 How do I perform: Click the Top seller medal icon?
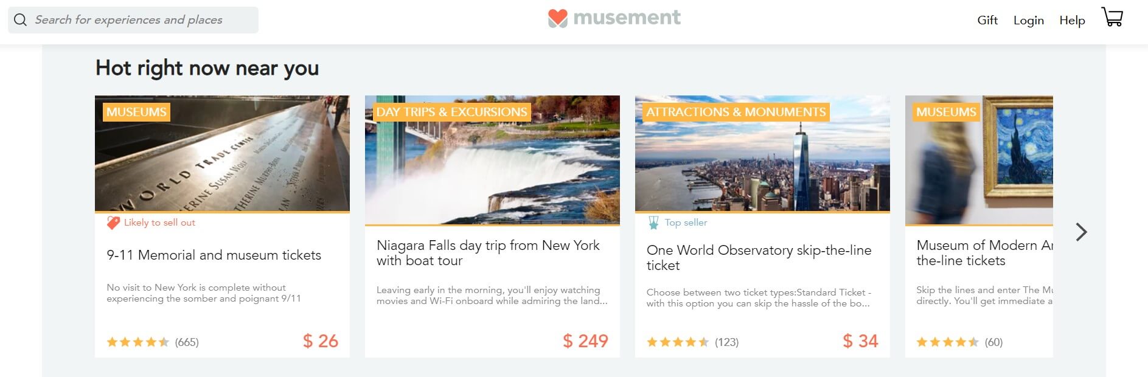[x=653, y=223]
